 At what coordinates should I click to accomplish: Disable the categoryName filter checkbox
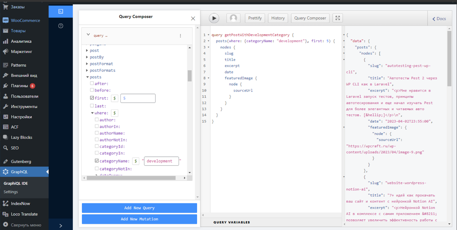tap(97, 161)
